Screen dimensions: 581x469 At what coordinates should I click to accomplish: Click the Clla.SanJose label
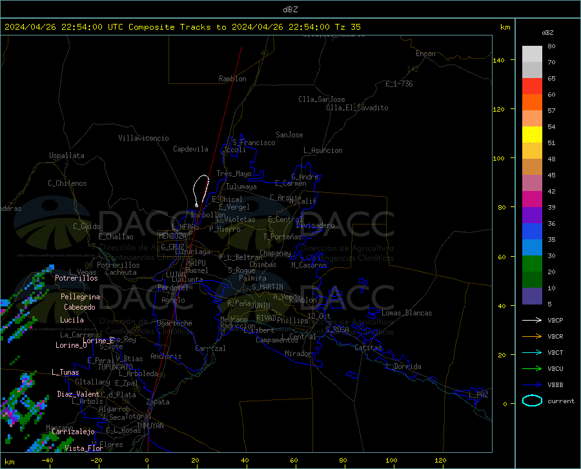321,99
